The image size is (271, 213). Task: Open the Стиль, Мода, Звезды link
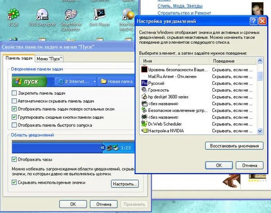pyautogui.click(x=180, y=6)
